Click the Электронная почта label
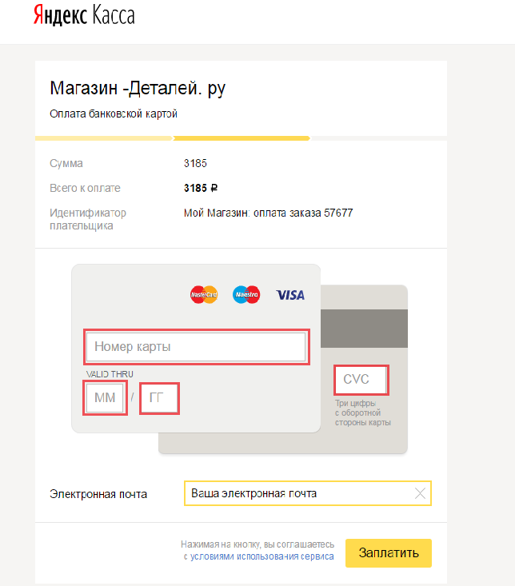This screenshot has height=586, width=515. 98,494
